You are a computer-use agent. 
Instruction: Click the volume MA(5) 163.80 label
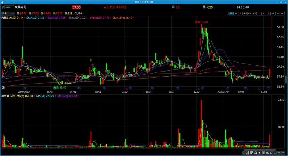tap(25, 96)
